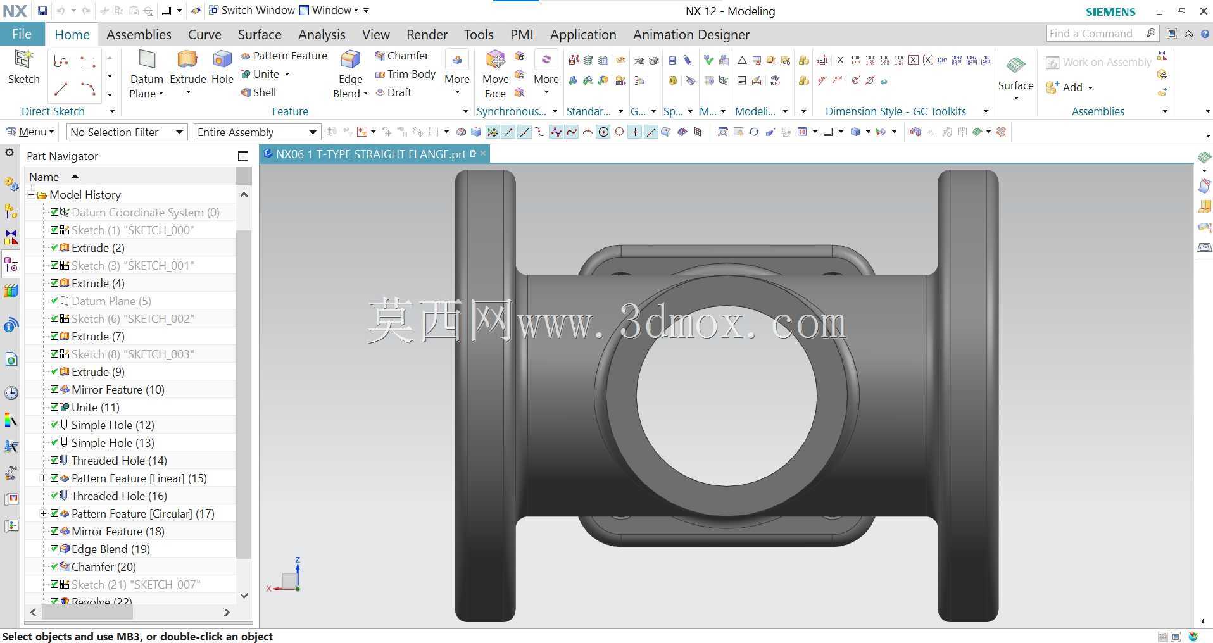Apply the Chamfer tool
The width and height of the screenshot is (1213, 643).
(401, 56)
